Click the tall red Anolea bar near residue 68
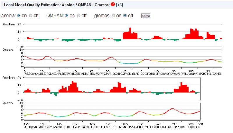The image size is (233, 133). click(x=130, y=33)
